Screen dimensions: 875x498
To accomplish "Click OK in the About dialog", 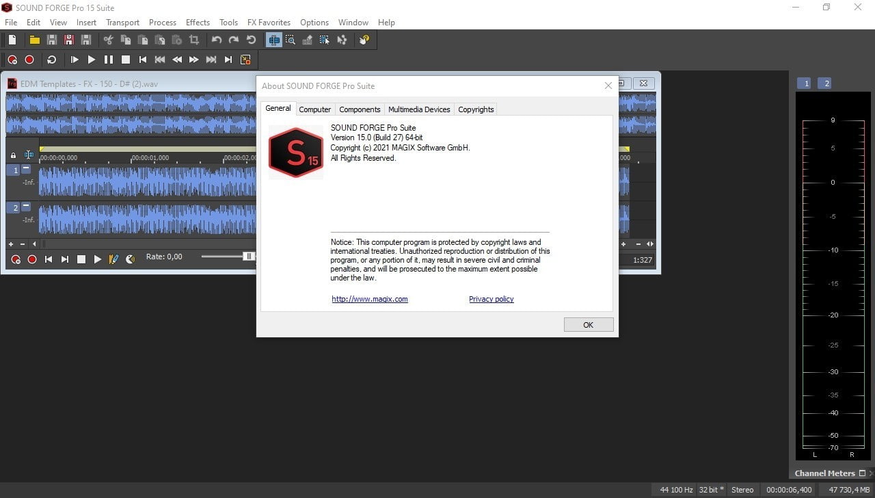I will (588, 325).
